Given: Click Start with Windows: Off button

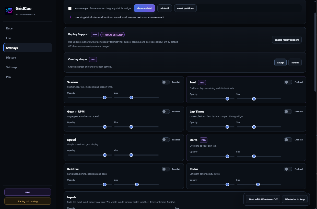Looking at the screenshot, I should 263,199.
